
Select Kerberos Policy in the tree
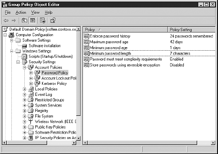pyautogui.click(x=54, y=83)
